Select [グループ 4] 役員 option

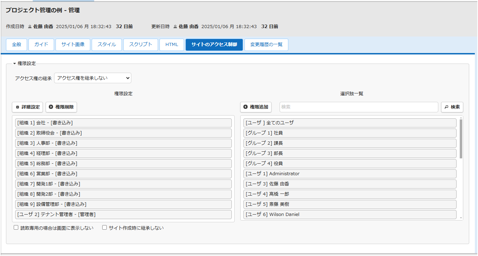tap(350, 163)
